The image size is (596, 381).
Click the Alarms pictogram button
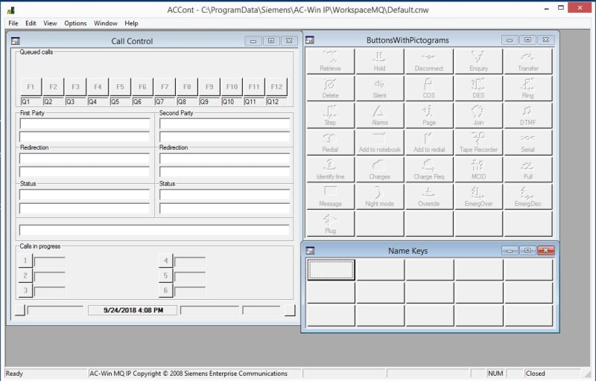[380, 115]
